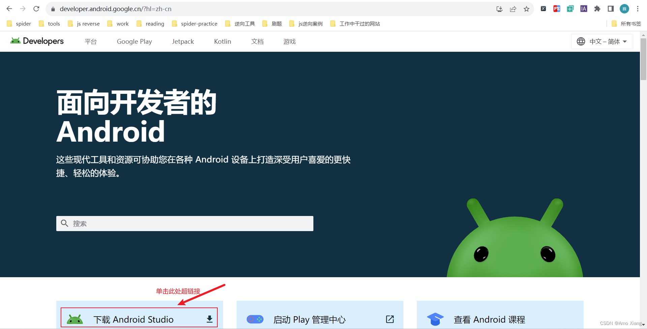The width and height of the screenshot is (647, 329).
Task: Reload the current page
Action: 36,9
